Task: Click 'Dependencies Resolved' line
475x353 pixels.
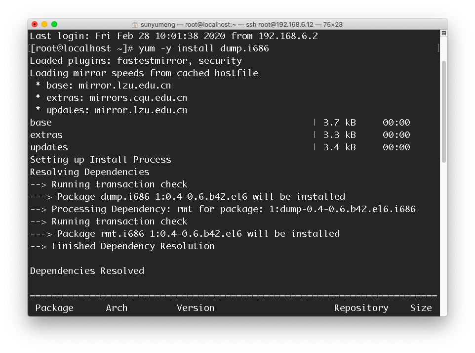Action: tap(87, 271)
